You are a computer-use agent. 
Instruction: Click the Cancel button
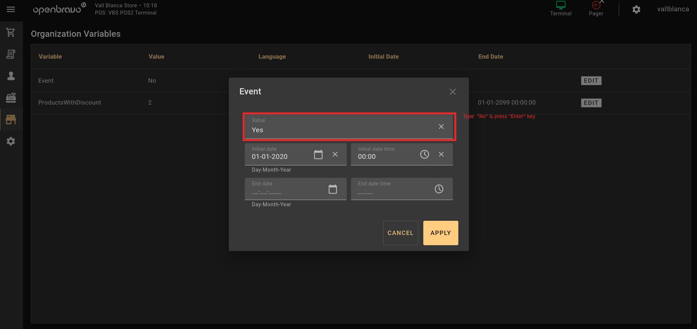(400, 233)
